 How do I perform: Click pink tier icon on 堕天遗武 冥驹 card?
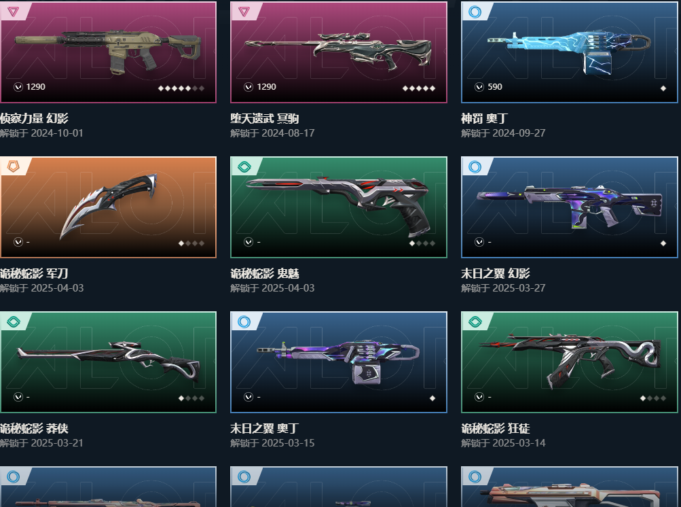click(244, 12)
